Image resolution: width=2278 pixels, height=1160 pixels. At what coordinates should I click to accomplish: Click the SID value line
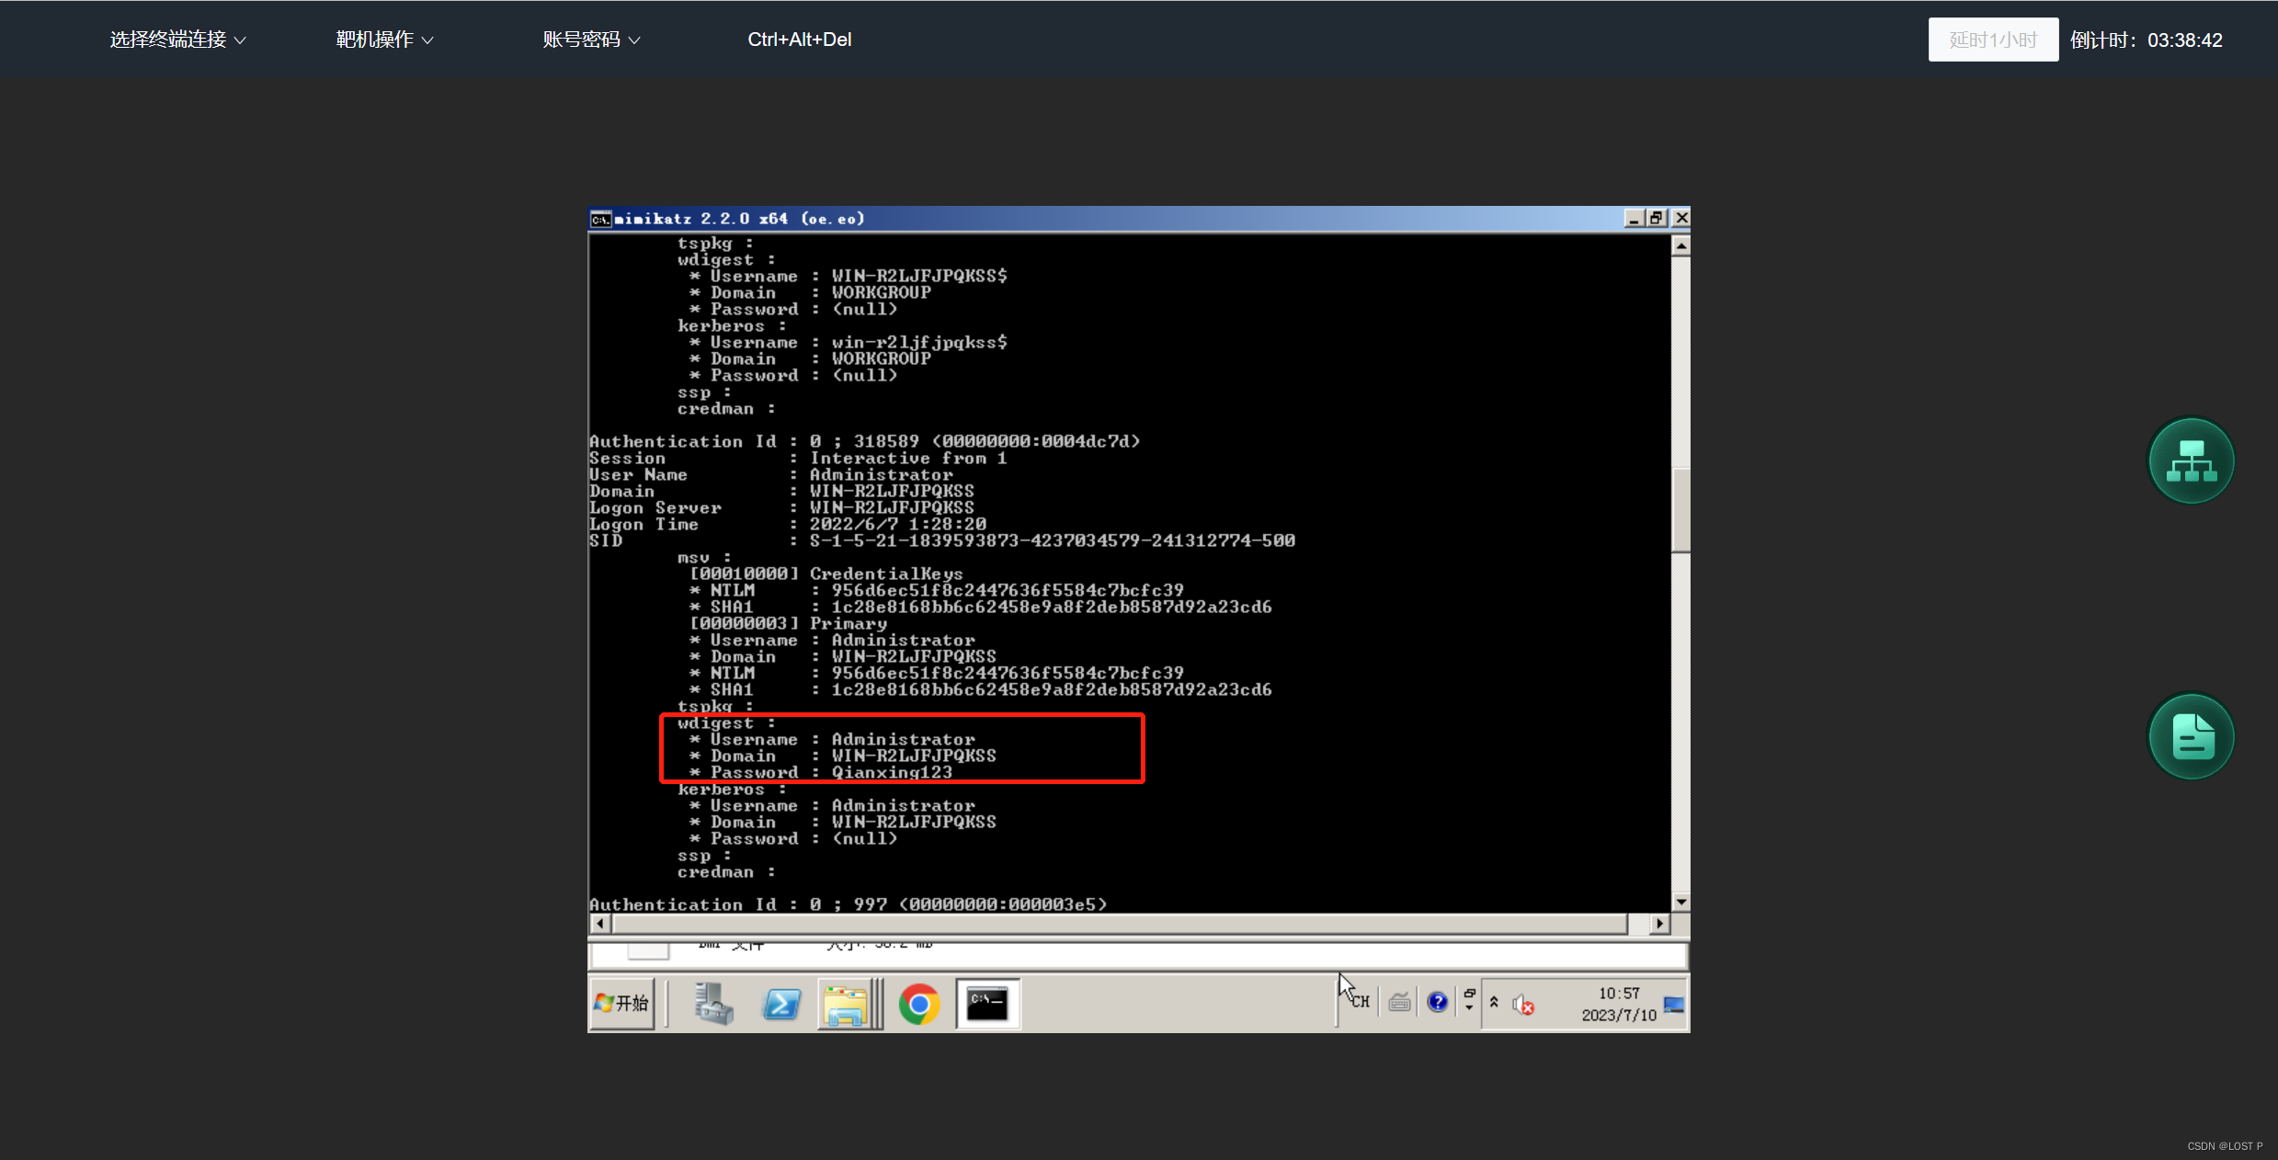point(942,540)
